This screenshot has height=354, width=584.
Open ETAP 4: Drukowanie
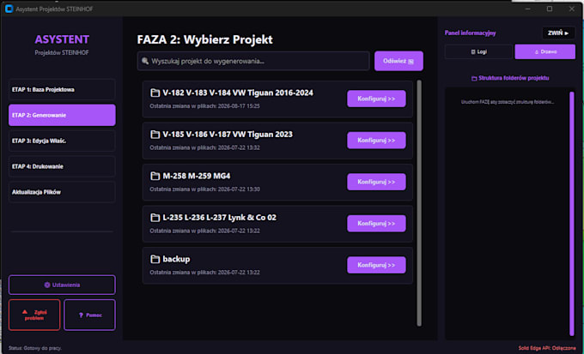point(62,166)
